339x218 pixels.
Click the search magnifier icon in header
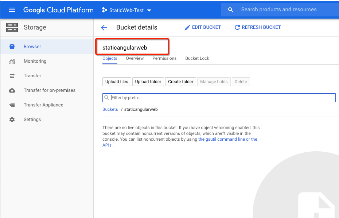[230, 10]
